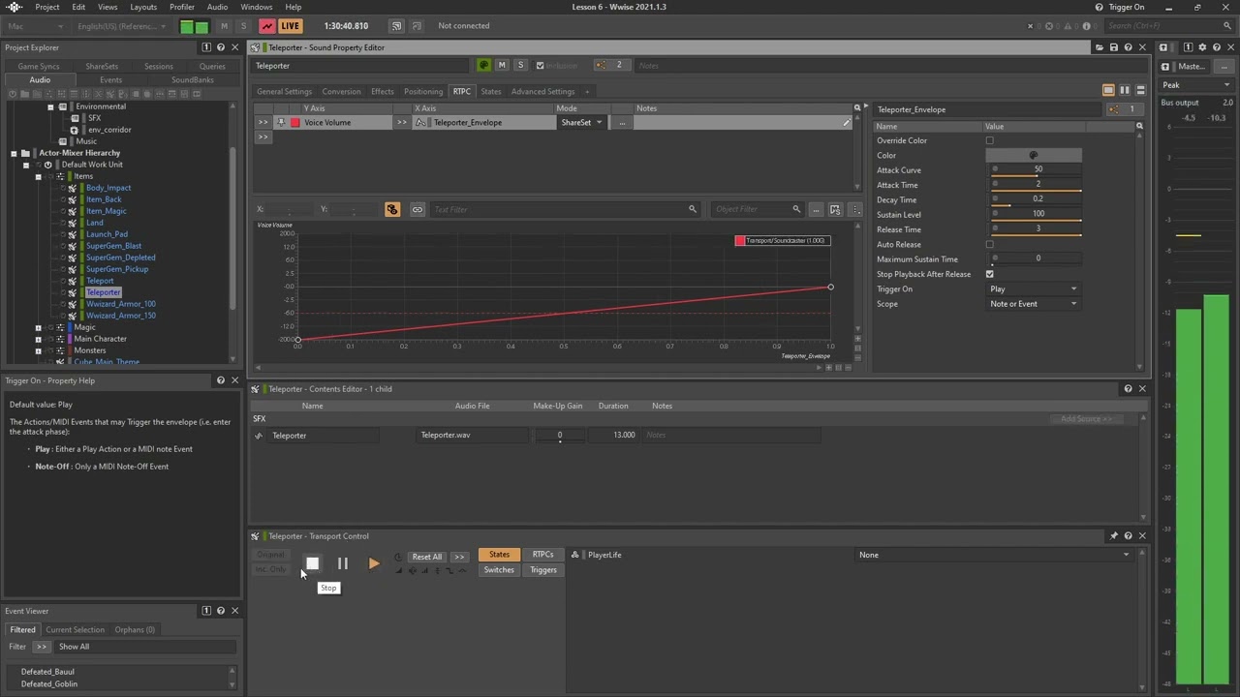Toggle the Inclusion checkbox
This screenshot has width=1240, height=697.
tap(540, 66)
